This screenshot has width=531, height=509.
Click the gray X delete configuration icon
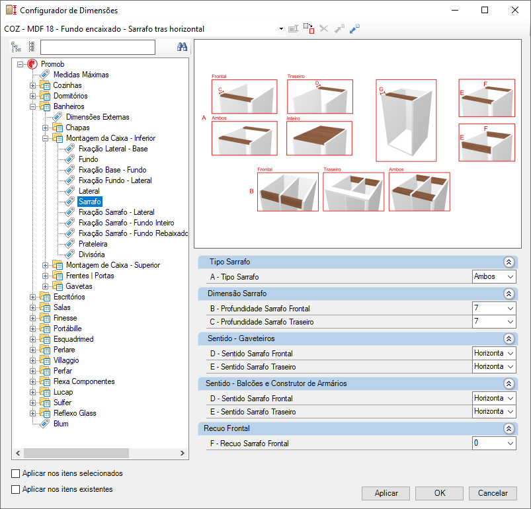click(324, 29)
